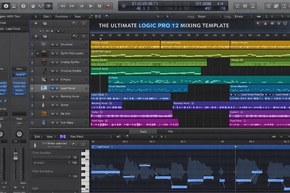
Task: Toggle the purple Flex icon in the editor
Action: [63, 137]
